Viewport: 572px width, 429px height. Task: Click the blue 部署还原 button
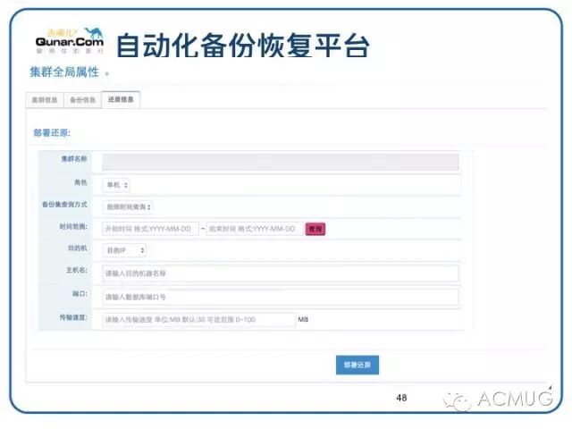point(357,365)
